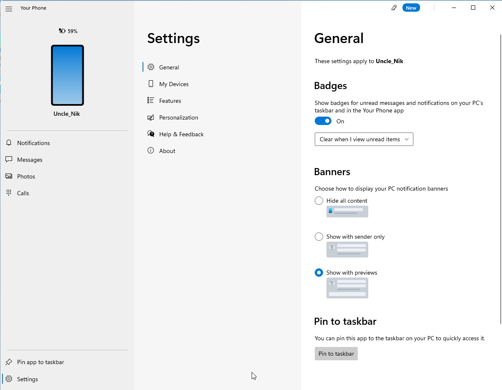This screenshot has height=390, width=502.
Task: Click the Uncle_Nik phone thumbnail image
Action: pos(67,75)
